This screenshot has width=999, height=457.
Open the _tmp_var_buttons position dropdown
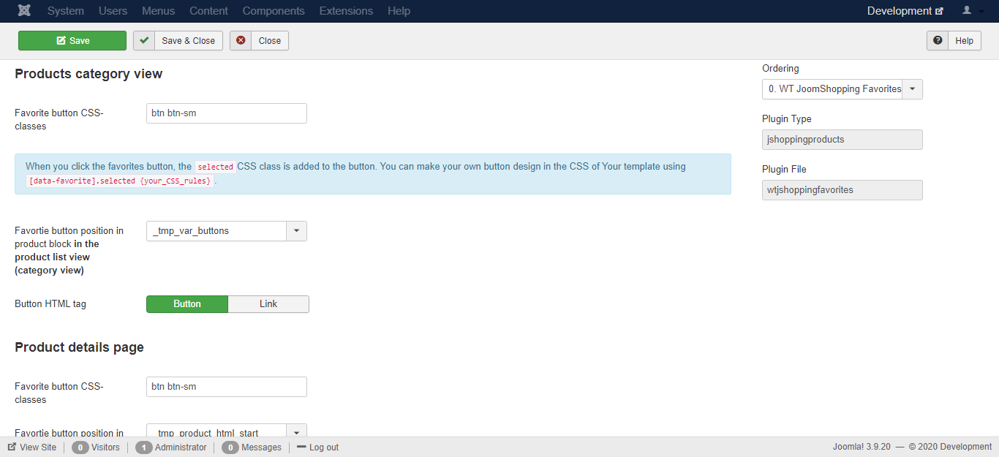(296, 231)
